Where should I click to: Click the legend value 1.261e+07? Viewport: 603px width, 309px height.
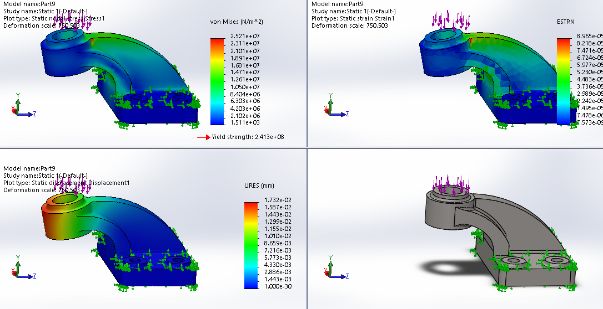pos(245,79)
